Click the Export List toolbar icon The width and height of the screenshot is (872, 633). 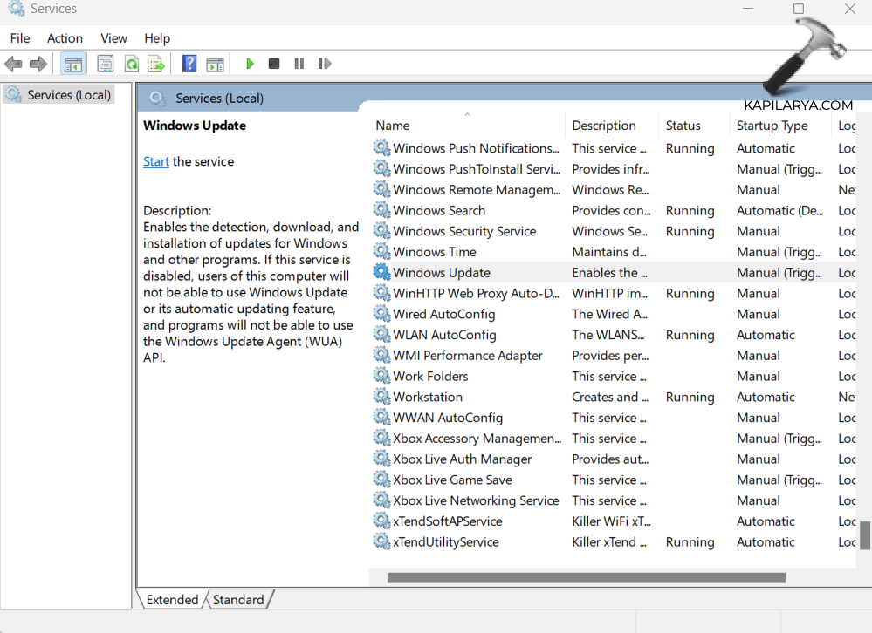tap(156, 64)
